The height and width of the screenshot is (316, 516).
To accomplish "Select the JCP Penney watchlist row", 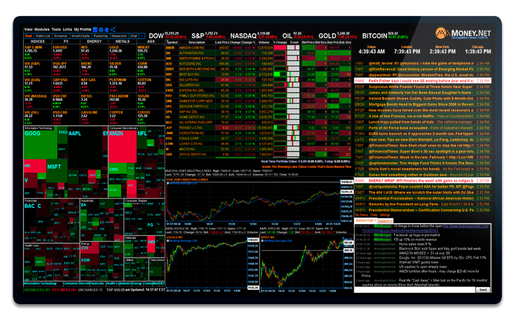I will tap(259, 127).
